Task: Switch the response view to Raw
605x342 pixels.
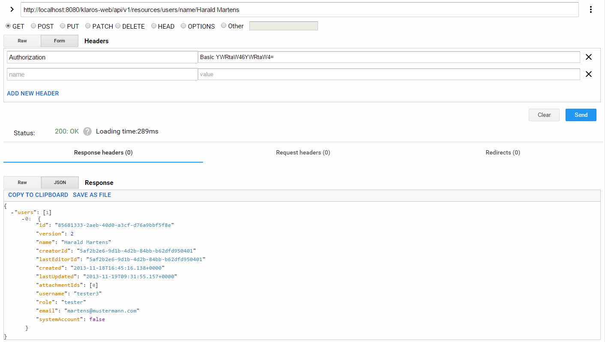Action: 22,182
